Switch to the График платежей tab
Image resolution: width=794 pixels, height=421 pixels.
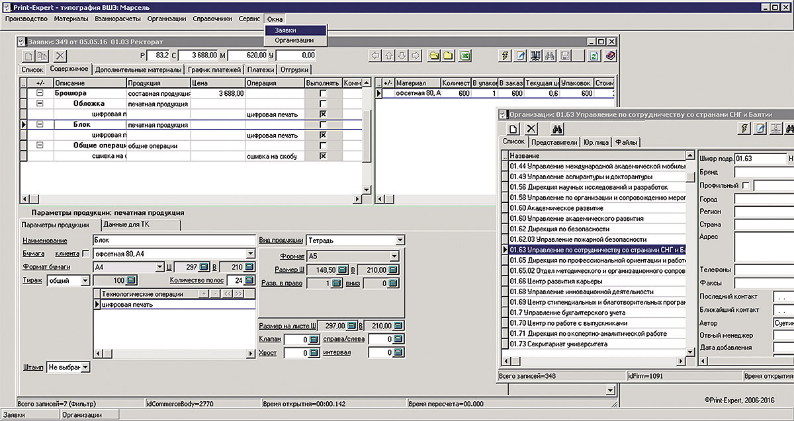pyautogui.click(x=215, y=69)
